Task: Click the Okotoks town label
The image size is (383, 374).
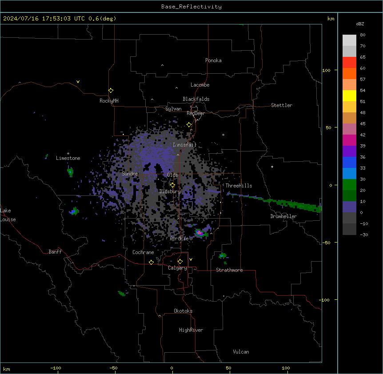Action: point(183,311)
